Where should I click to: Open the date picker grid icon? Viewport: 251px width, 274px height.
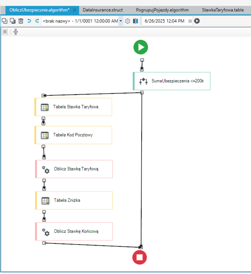pos(190,21)
